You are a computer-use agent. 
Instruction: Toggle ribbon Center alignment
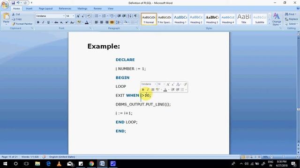pyautogui.click(x=102, y=22)
